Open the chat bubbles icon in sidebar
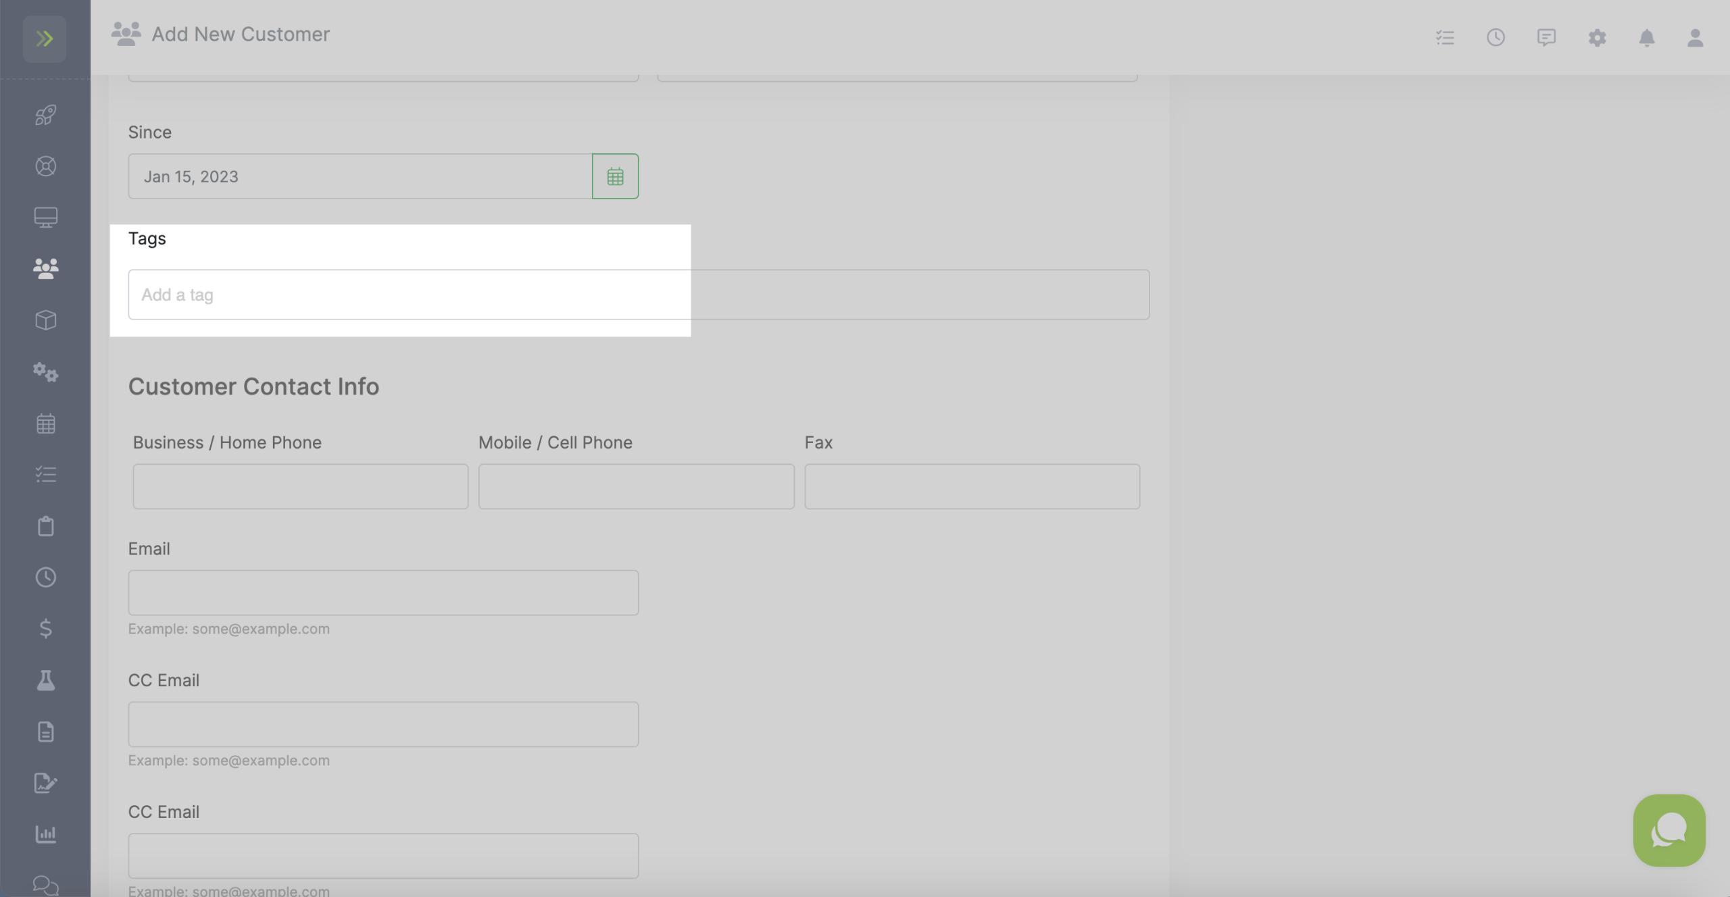The image size is (1730, 897). 45,885
